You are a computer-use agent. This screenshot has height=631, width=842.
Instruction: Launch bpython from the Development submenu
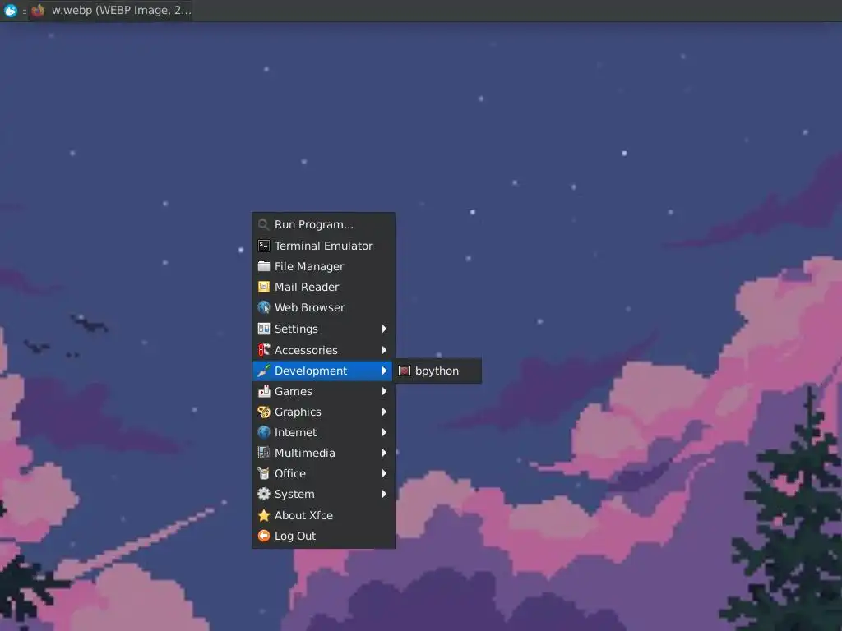(x=437, y=371)
